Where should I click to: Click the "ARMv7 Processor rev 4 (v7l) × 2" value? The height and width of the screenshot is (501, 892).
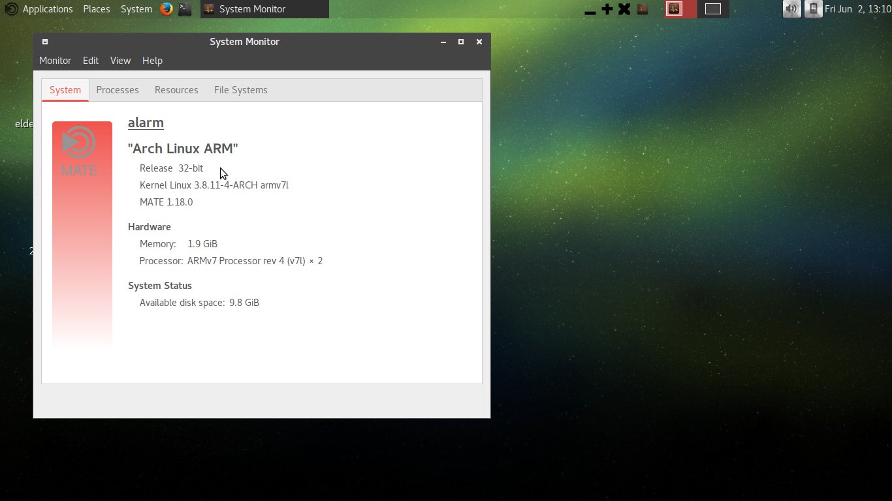(x=255, y=261)
